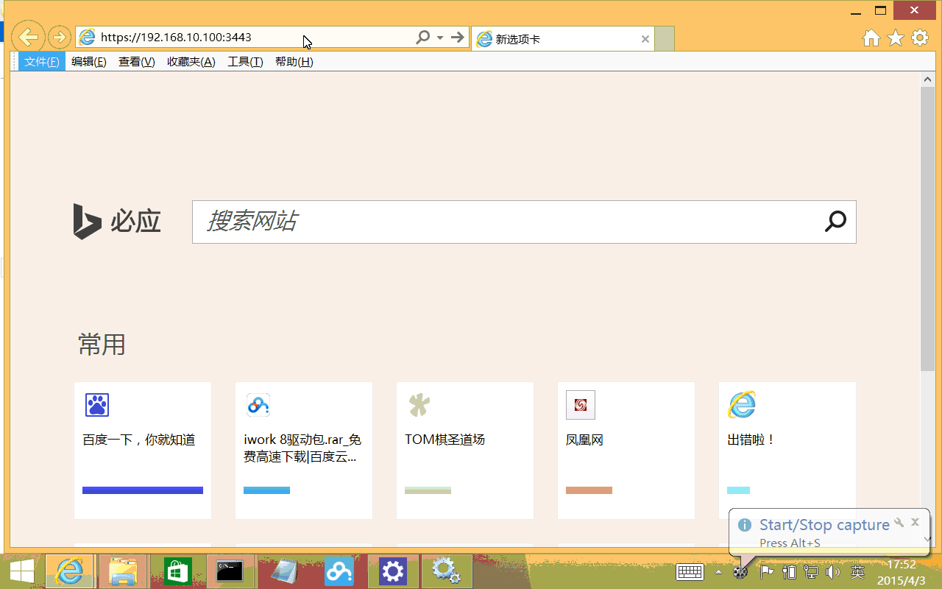Image resolution: width=942 pixels, height=589 pixels.
Task: Open the Home page icon
Action: pos(871,38)
